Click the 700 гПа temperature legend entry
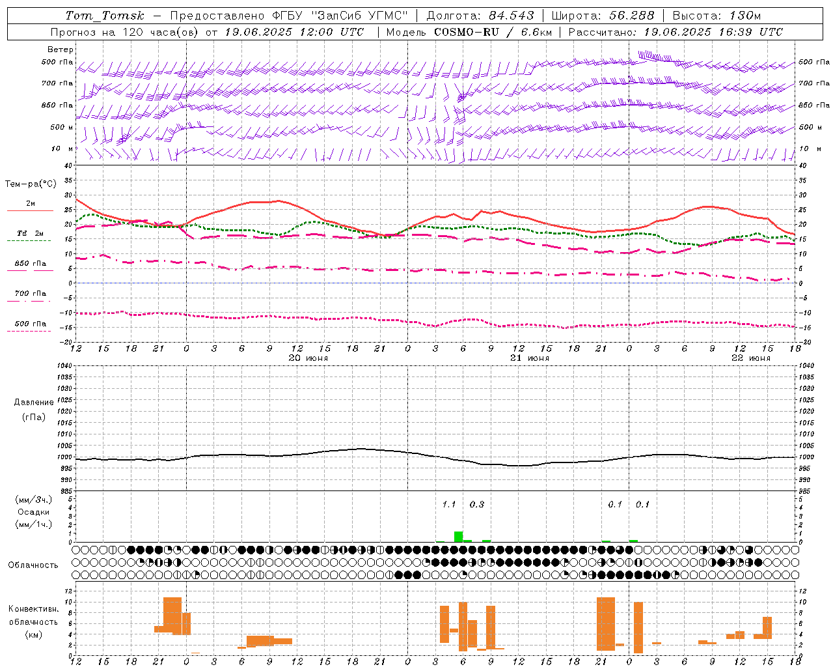 (x=31, y=294)
